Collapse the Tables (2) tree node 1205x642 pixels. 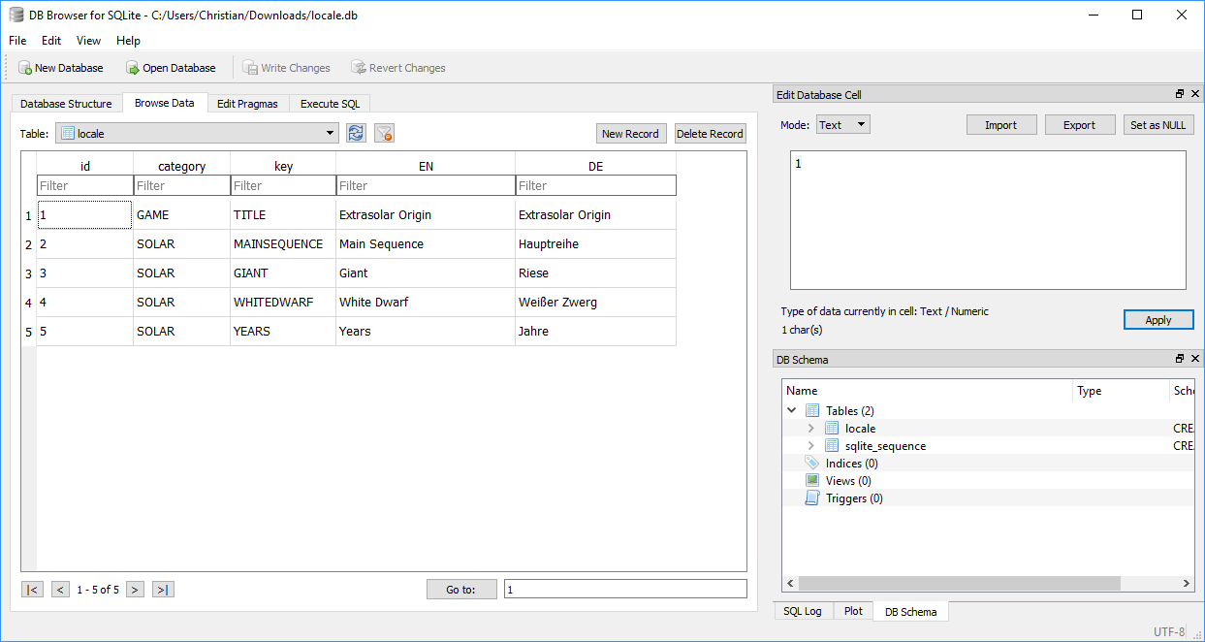click(x=792, y=411)
